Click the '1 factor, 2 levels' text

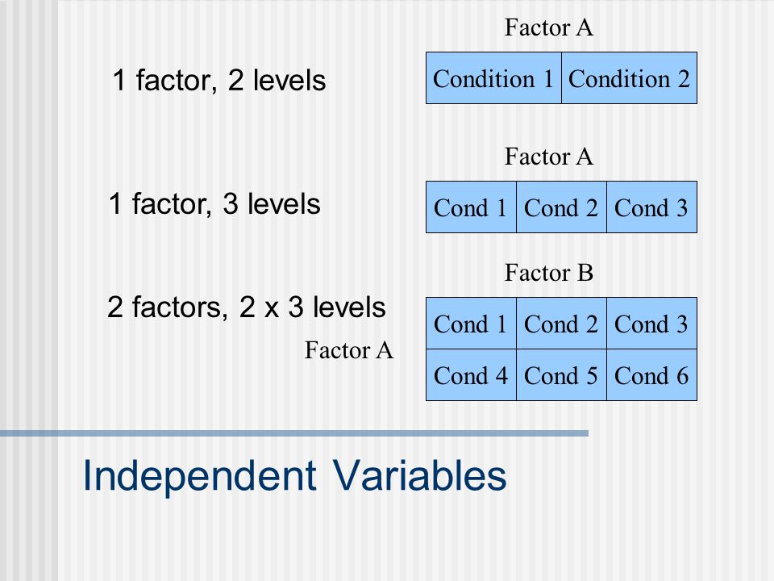(218, 80)
